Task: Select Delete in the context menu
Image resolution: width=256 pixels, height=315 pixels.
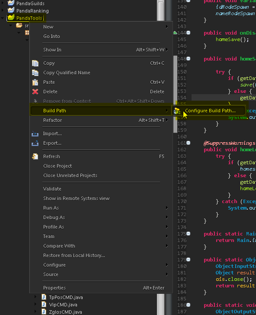Action: [x=101, y=92]
